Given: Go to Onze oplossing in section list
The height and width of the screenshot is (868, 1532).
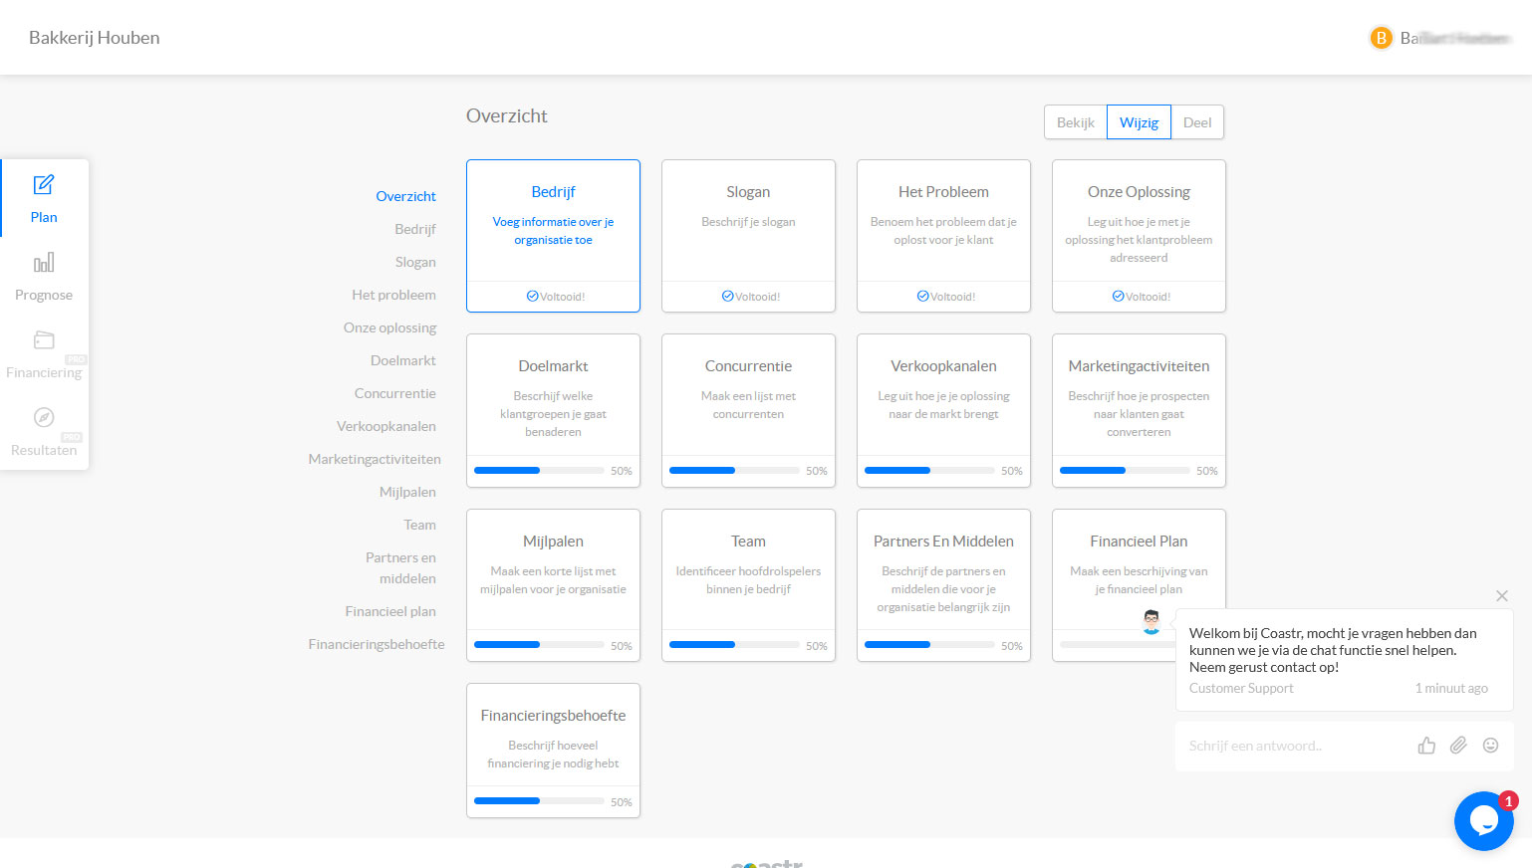Looking at the screenshot, I should pos(389,327).
